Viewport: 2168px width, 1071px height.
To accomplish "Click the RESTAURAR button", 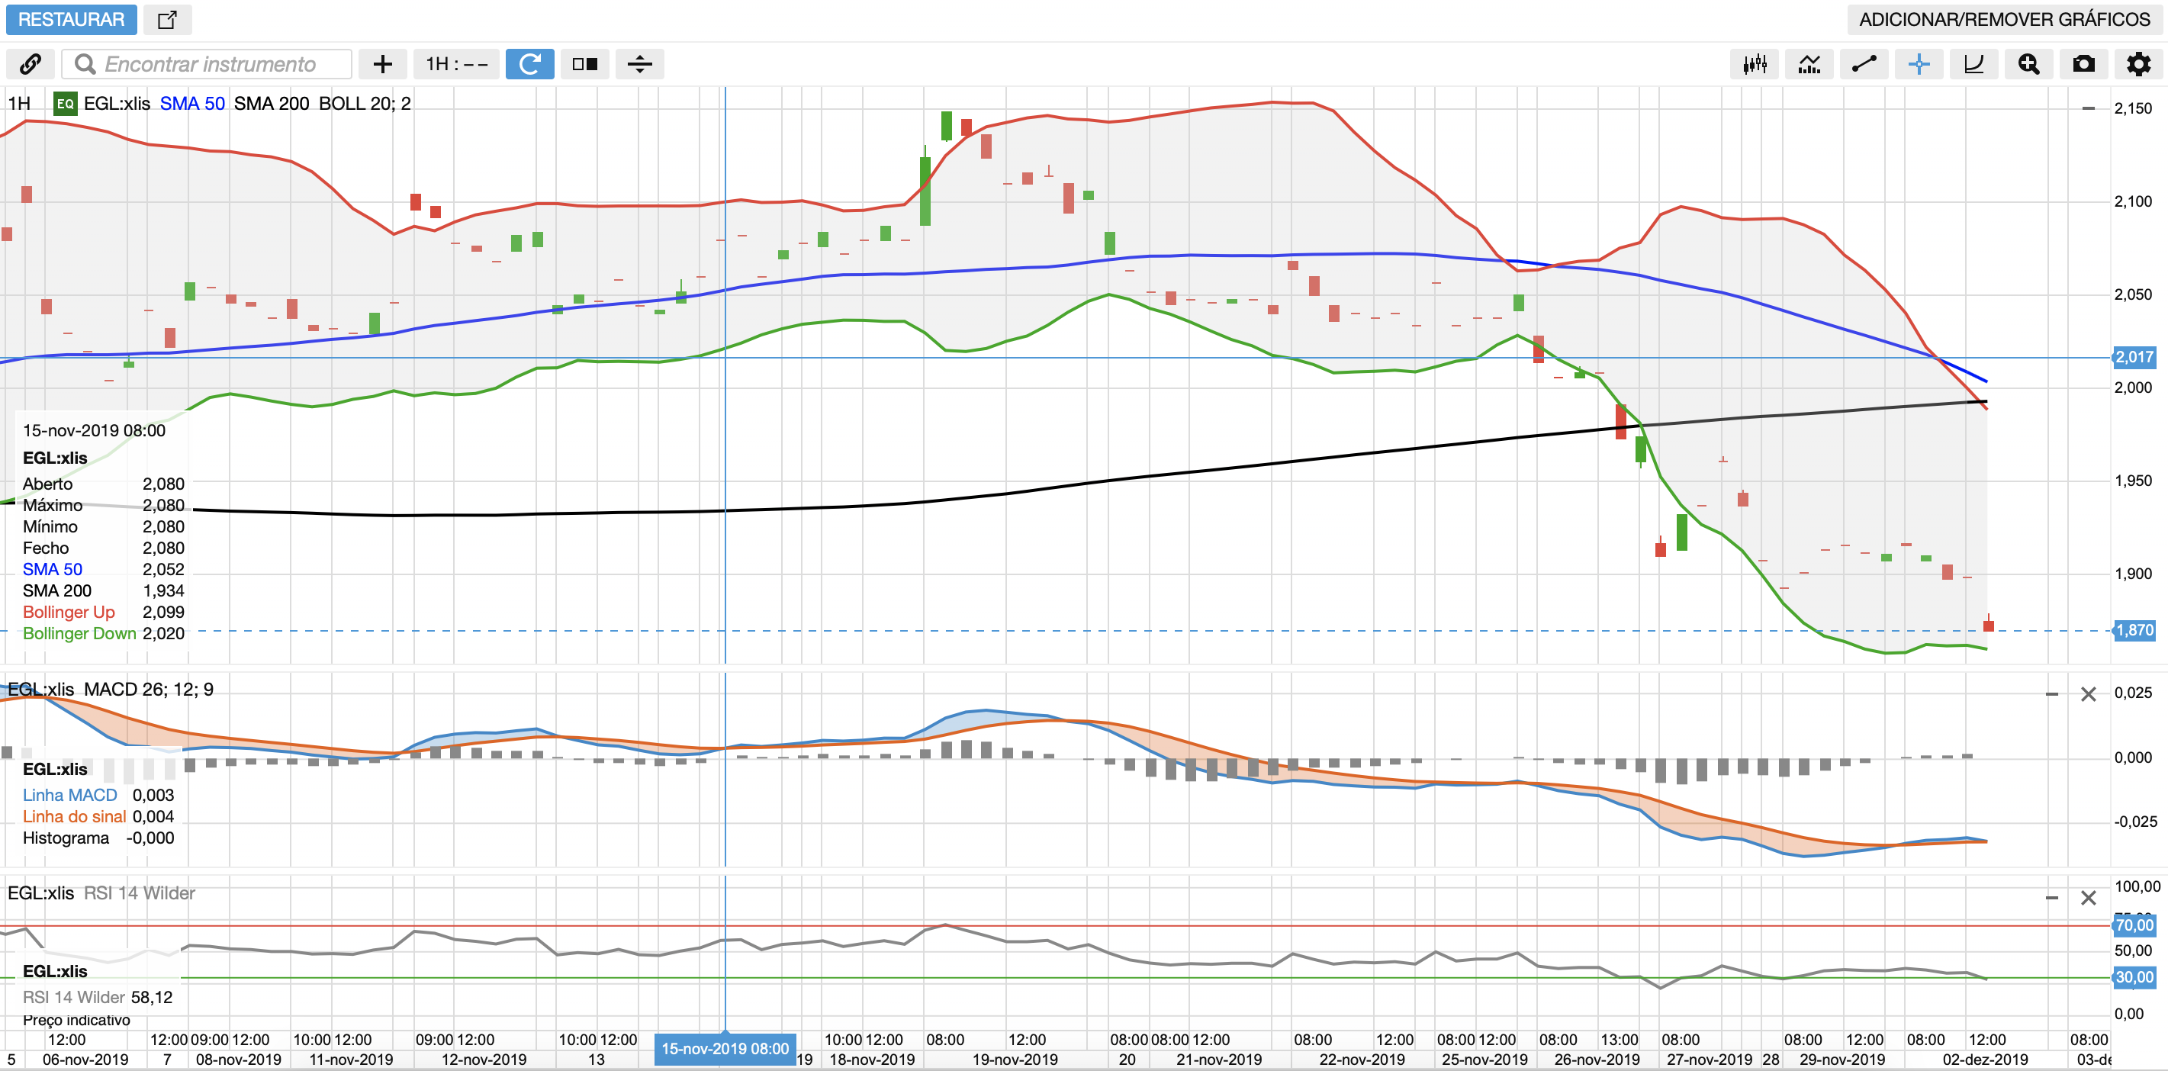I will tap(72, 19).
